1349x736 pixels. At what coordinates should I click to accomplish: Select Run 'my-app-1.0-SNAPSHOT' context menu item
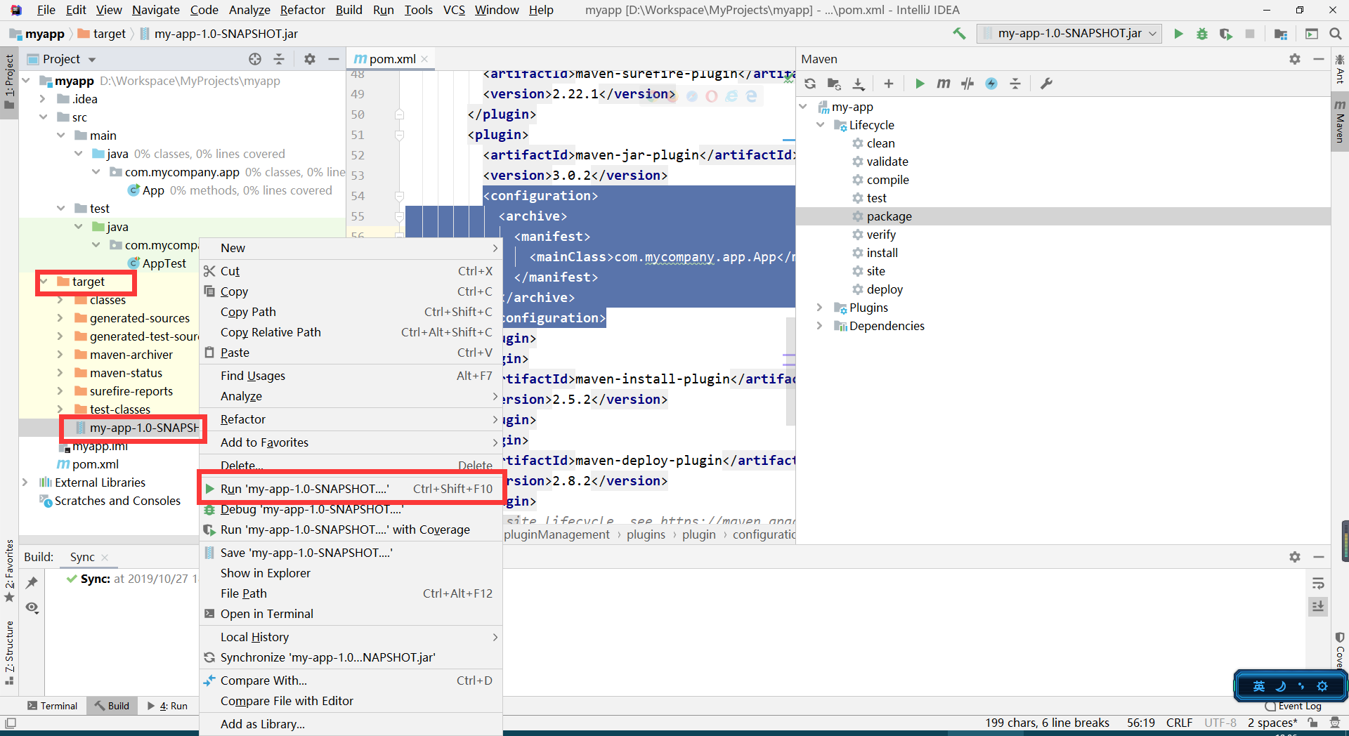click(304, 489)
